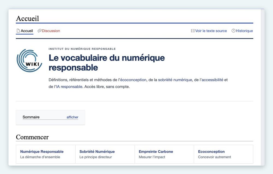Click the source brackets icon
273x174 pixels.
click(x=192, y=31)
